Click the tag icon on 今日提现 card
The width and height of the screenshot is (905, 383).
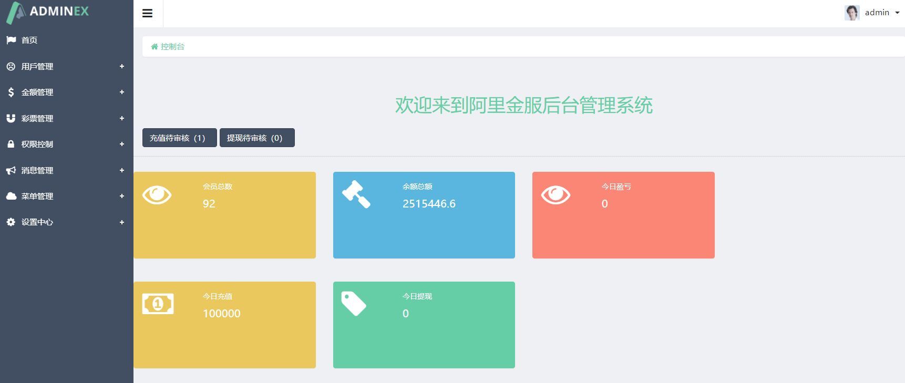click(x=354, y=304)
